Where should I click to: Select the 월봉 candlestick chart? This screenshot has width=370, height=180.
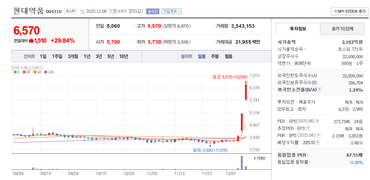tap(228, 56)
